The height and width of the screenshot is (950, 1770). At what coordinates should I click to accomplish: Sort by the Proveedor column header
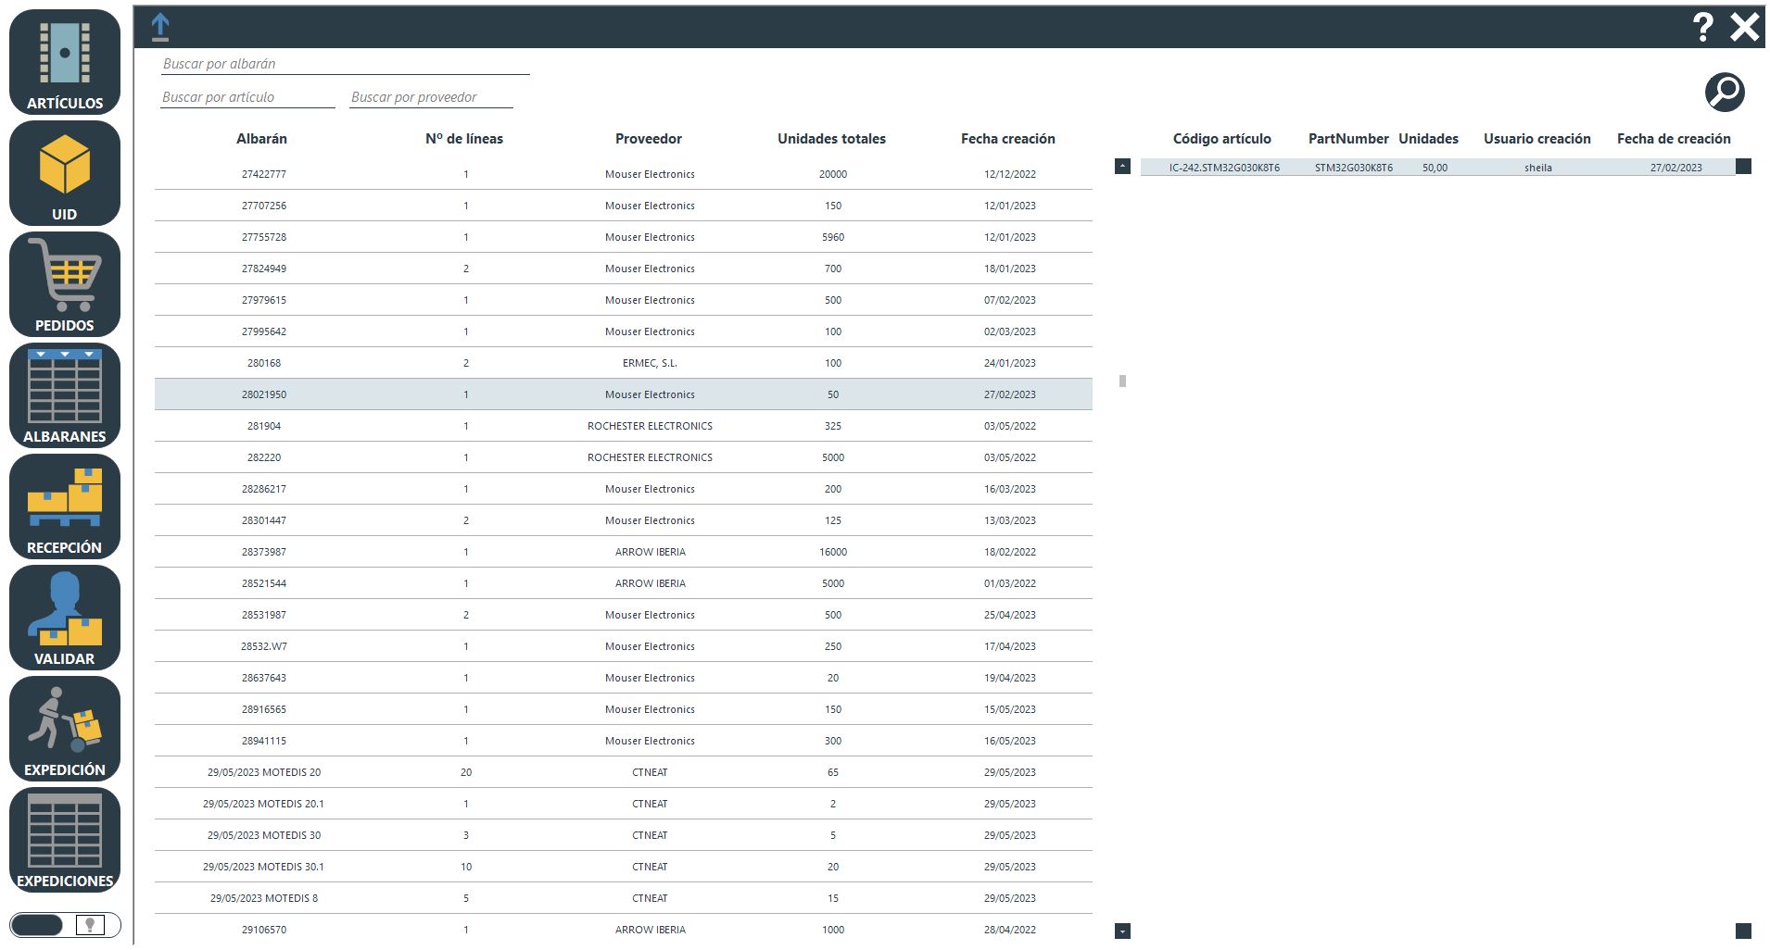point(648,139)
